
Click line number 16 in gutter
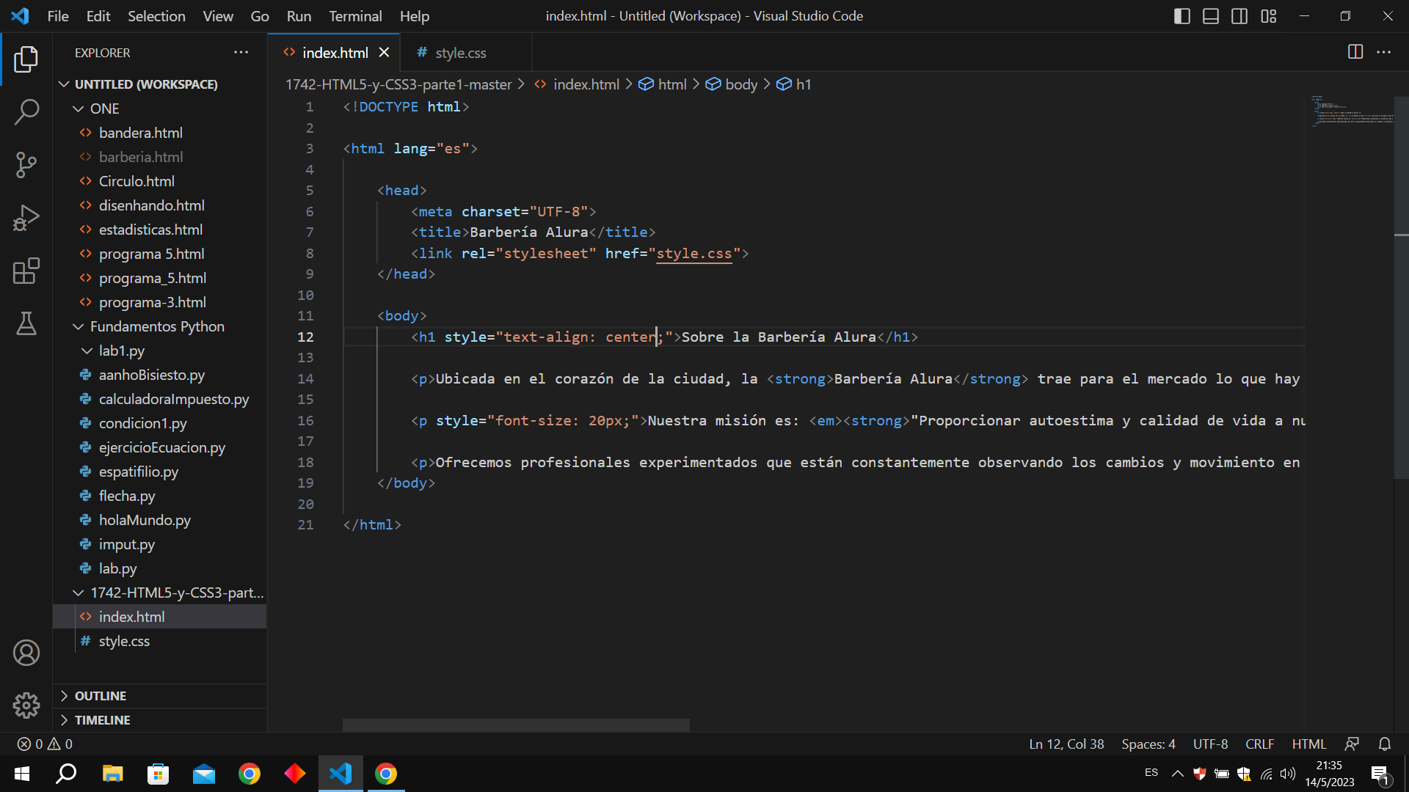coord(305,420)
